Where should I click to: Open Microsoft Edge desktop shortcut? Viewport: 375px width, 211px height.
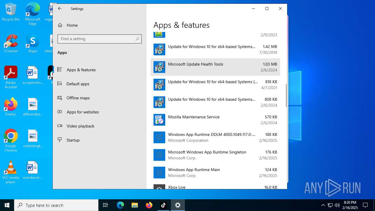(x=33, y=14)
